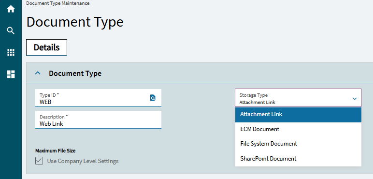
Task: Click the Description field with Web Link
Action: [x=98, y=119]
